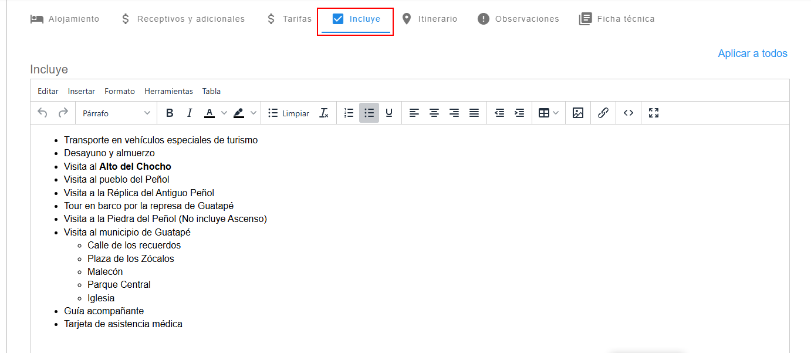Apply the highlight background color

click(239, 113)
